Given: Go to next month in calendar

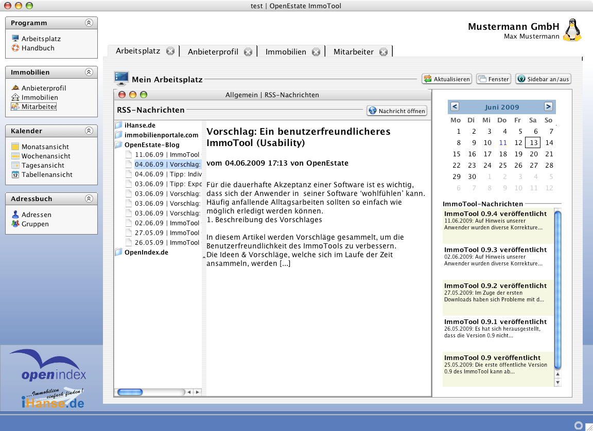Looking at the screenshot, I should pos(548,106).
